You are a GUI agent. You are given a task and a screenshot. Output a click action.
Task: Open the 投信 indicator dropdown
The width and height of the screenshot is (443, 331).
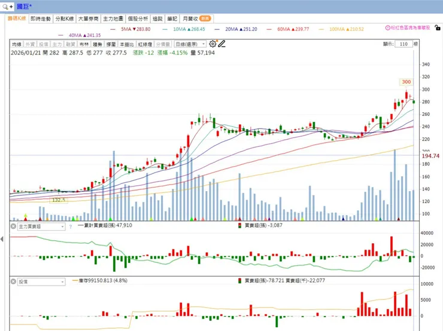41,281
